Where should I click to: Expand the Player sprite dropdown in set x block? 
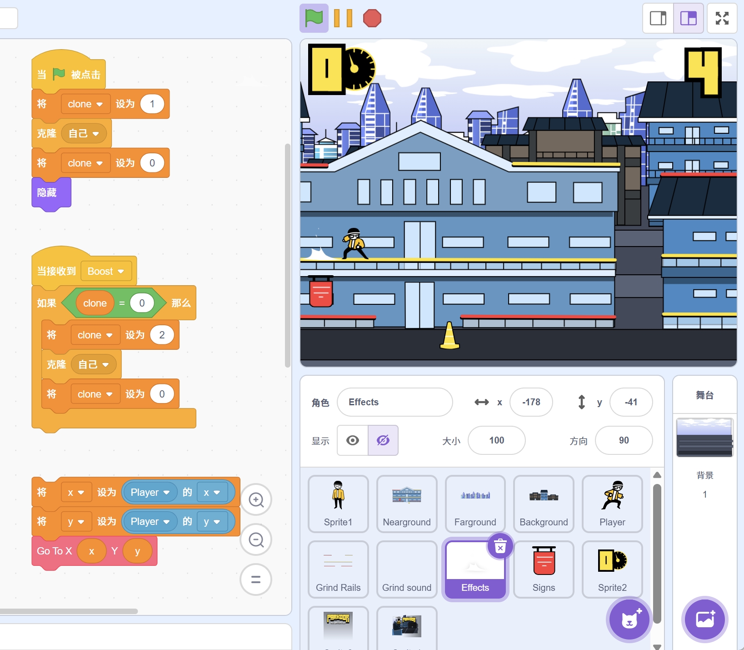point(166,493)
